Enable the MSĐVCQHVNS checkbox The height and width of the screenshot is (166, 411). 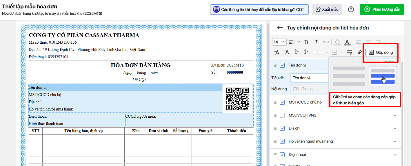pos(282,115)
